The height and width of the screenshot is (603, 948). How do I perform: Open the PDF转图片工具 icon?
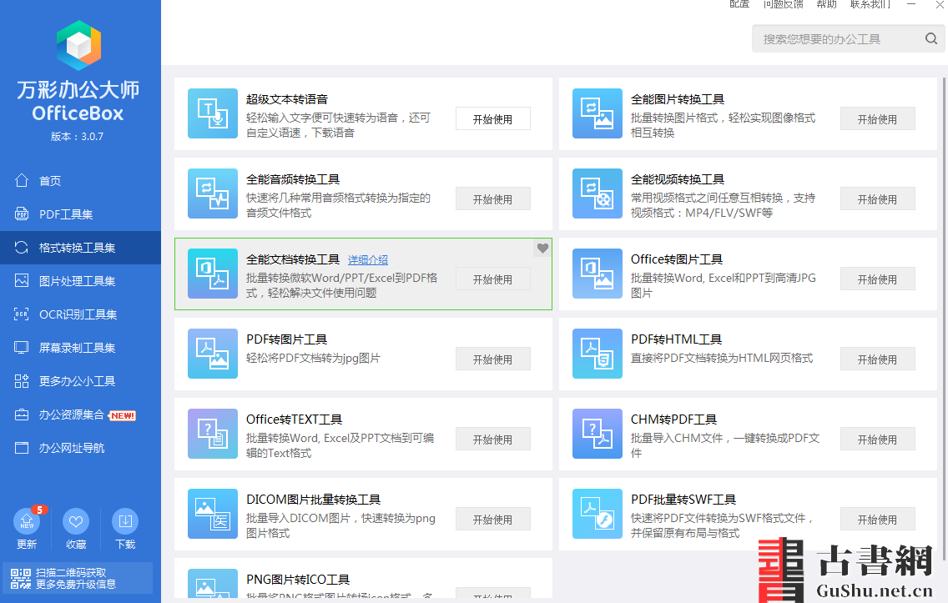tap(212, 354)
